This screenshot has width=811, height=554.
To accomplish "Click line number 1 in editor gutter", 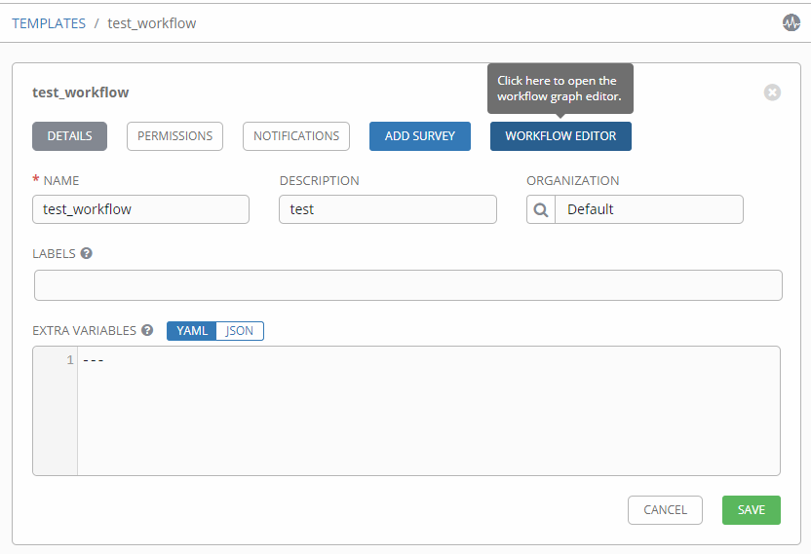I will (x=70, y=359).
